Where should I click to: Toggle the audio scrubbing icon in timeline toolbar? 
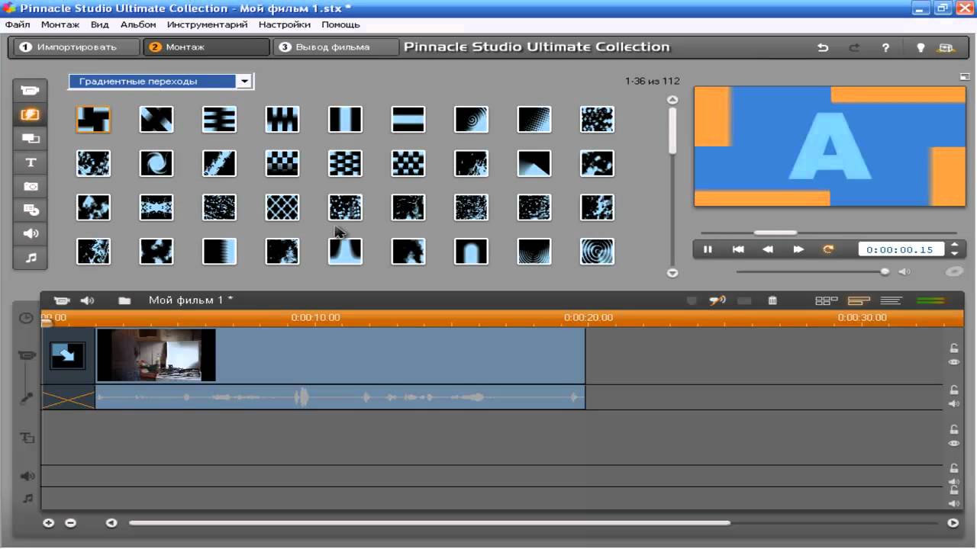coord(717,300)
